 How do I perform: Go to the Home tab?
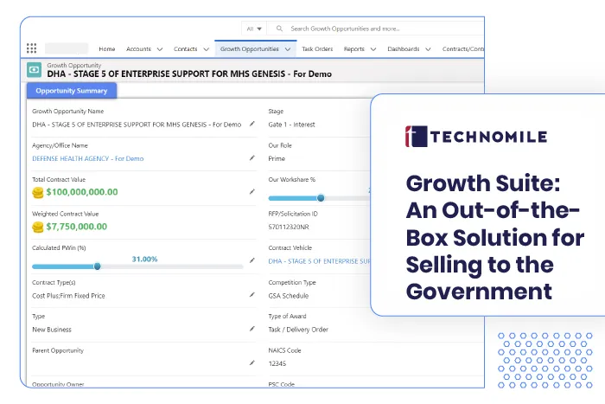107,49
